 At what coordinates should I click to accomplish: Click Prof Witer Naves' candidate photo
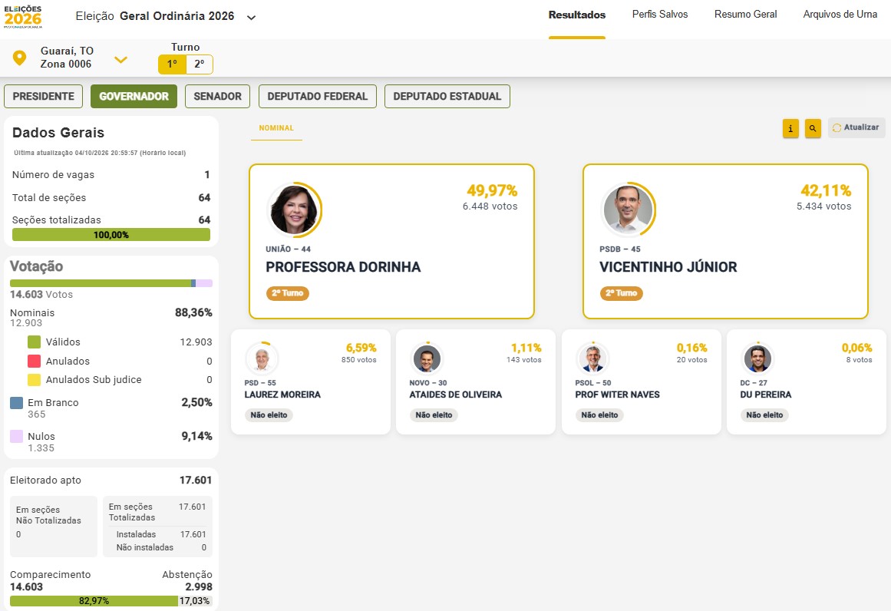(x=592, y=359)
